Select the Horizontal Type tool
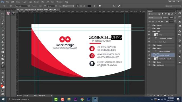Viewport: 182px width, 102px height. 3,66
